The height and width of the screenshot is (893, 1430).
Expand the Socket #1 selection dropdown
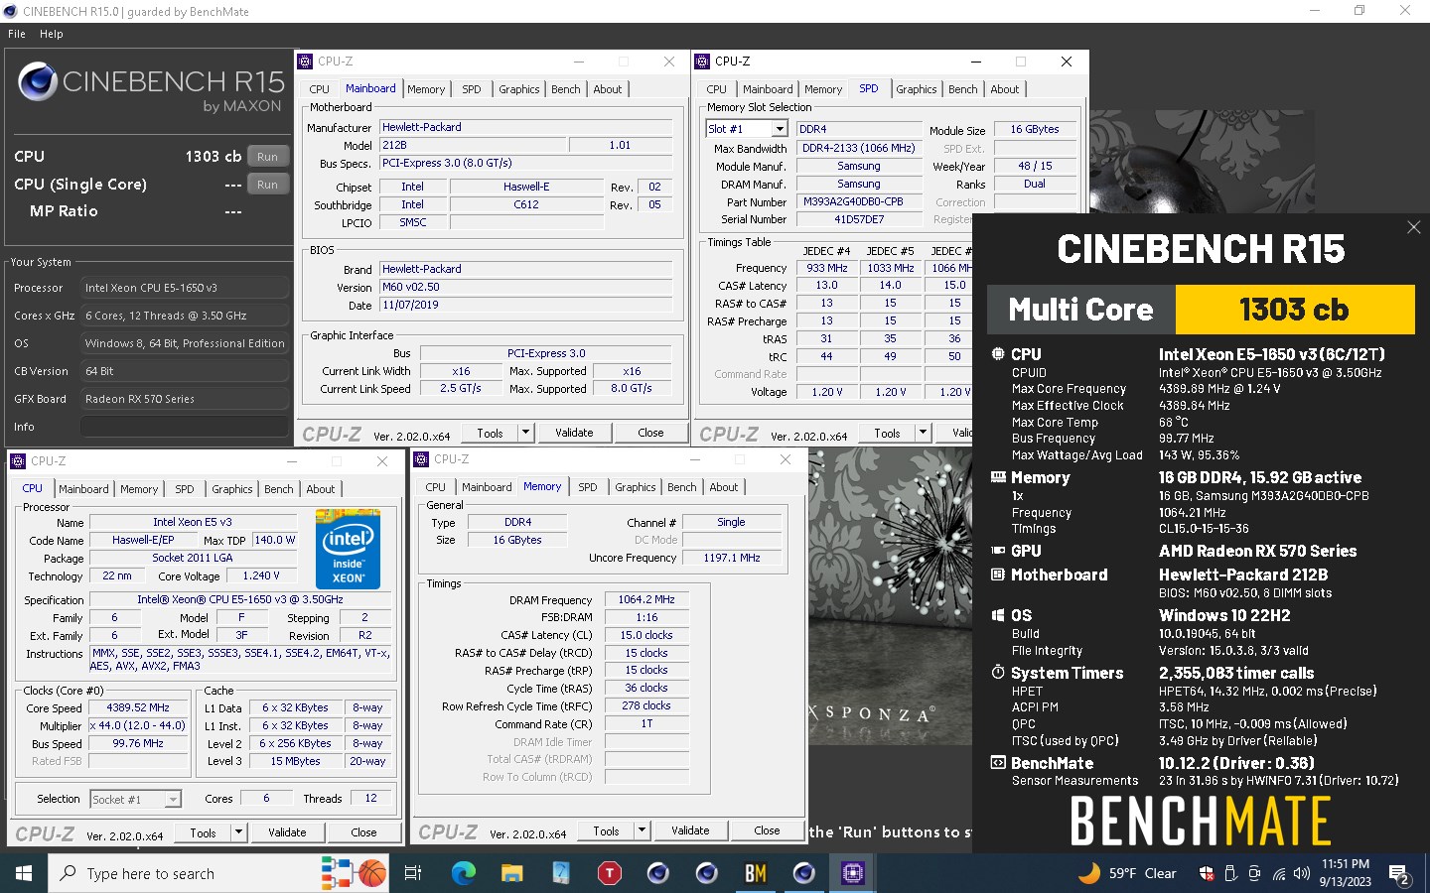coord(173,799)
